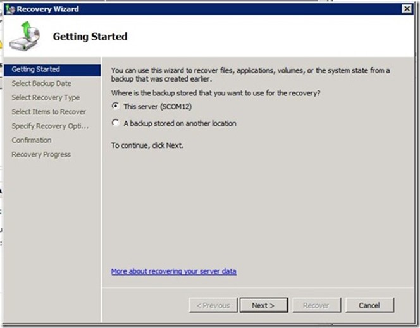Switch to the Specify Recovery Options step
420x328 pixels.
50,126
